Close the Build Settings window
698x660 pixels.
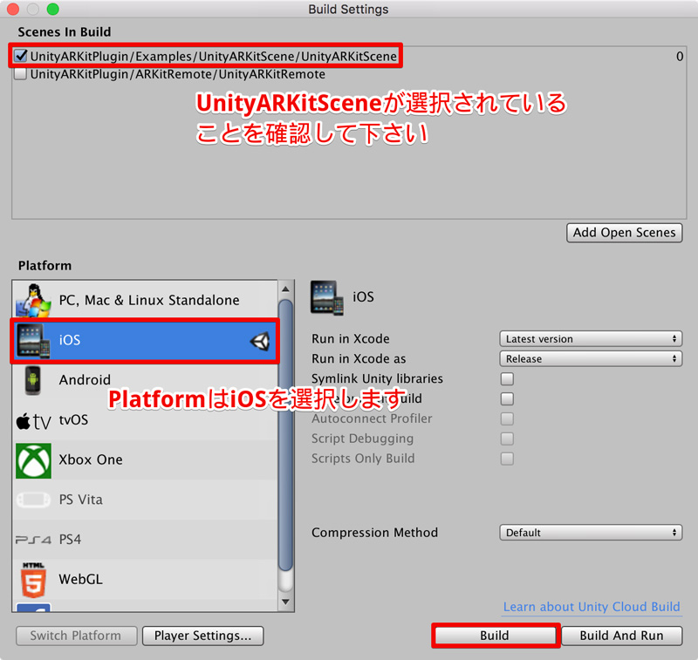13,9
